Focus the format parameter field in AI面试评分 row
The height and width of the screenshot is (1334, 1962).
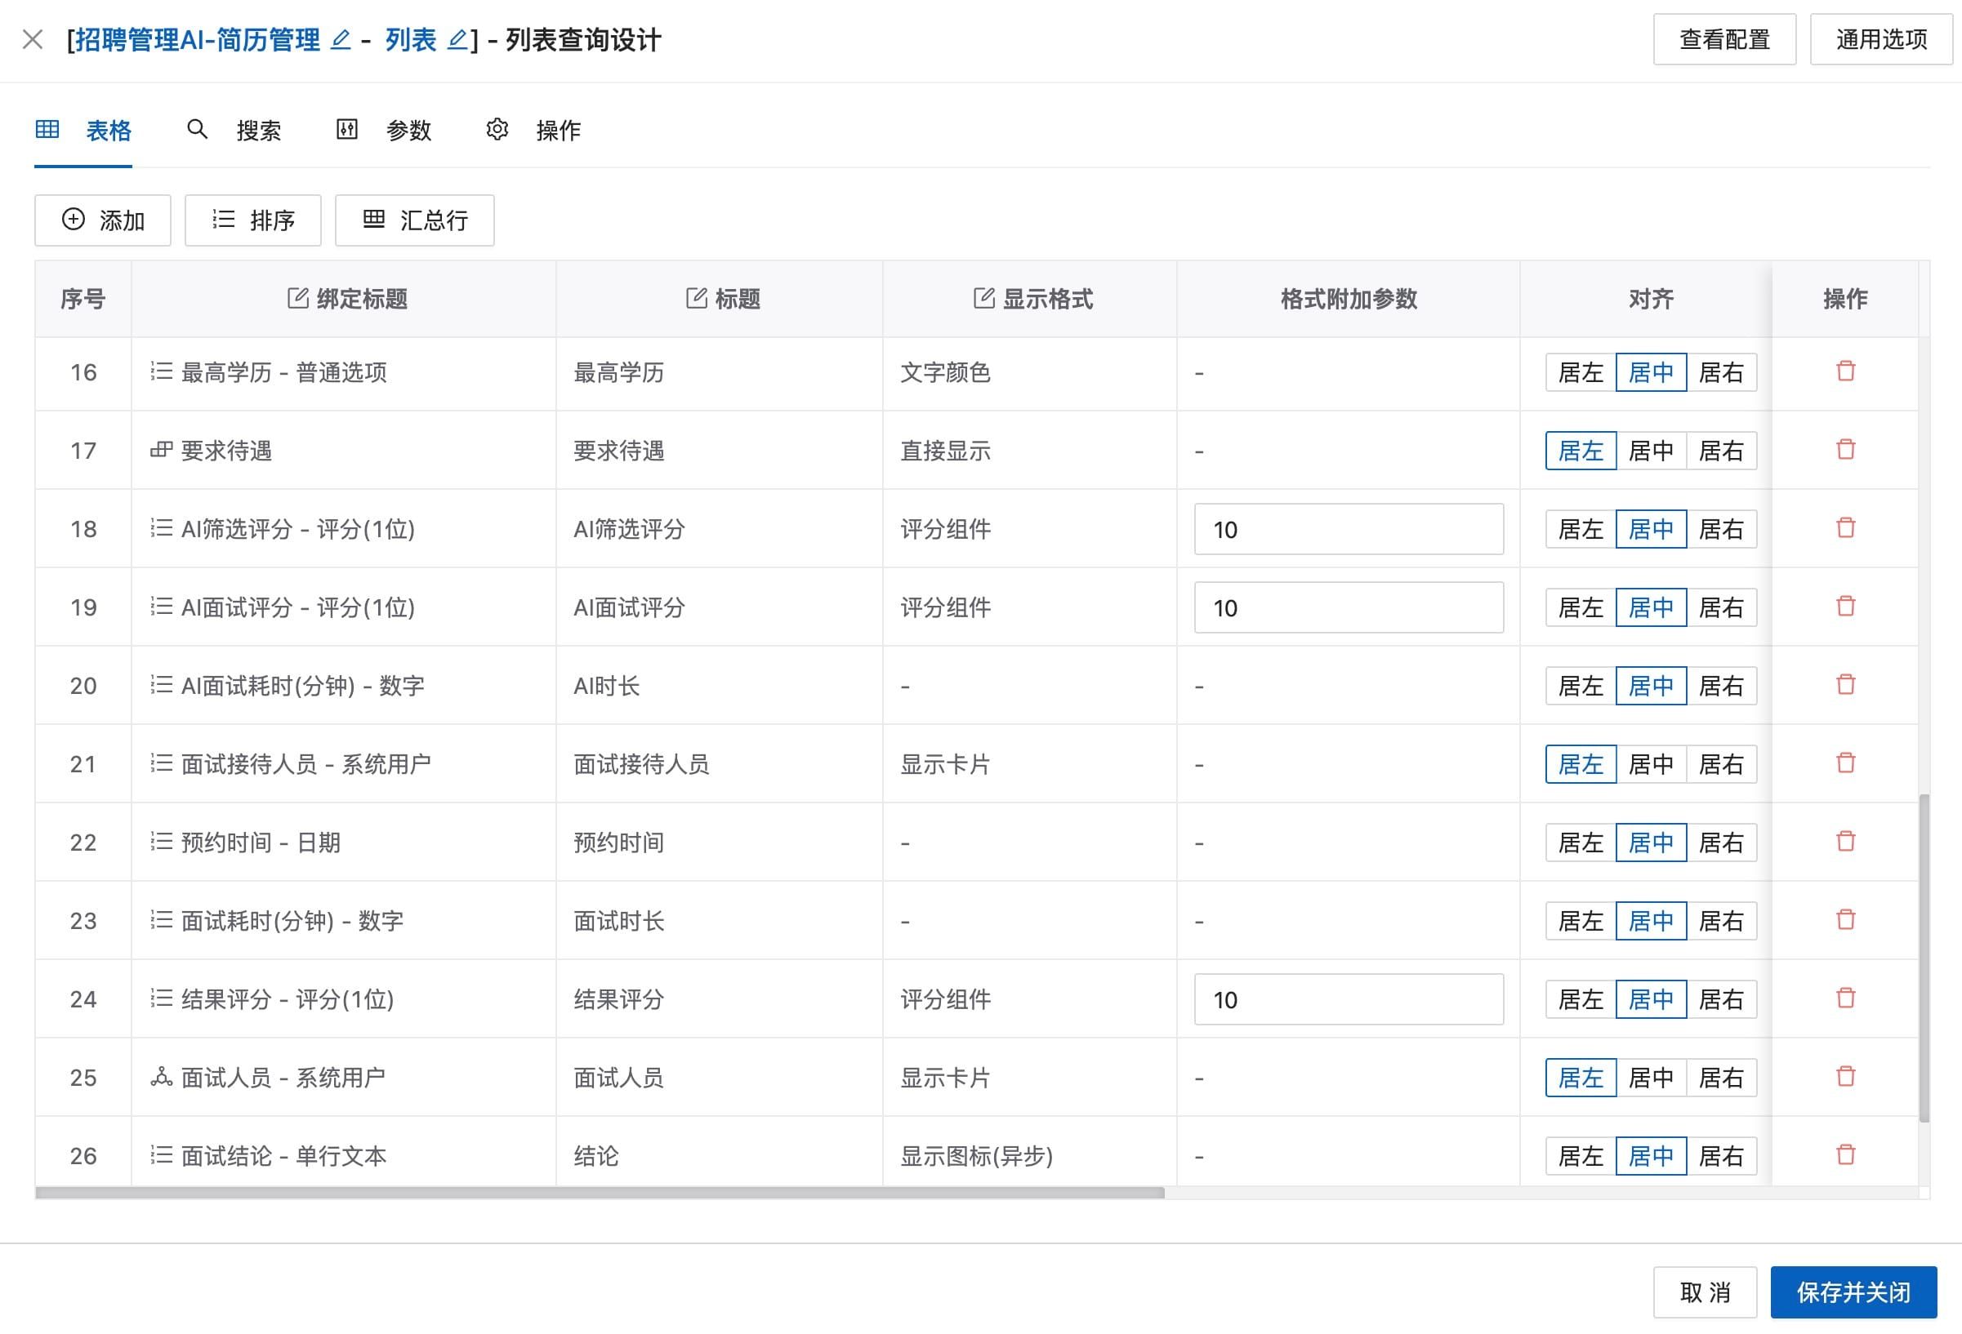pos(1349,607)
